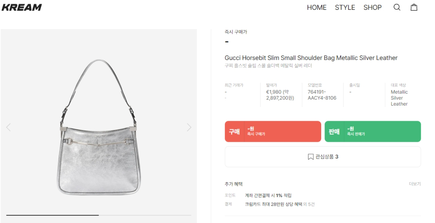Click the silver Gucci bag image

coord(98,127)
